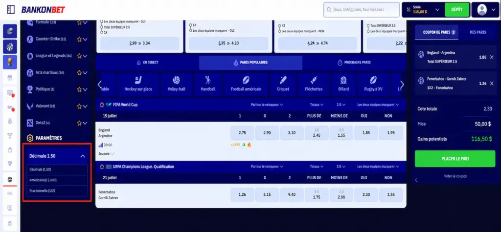Remove Fenerbahce - Gornik Zabrze bet from coupon
Image resolution: width=501 pixels, height=232 pixels.
tap(492, 84)
